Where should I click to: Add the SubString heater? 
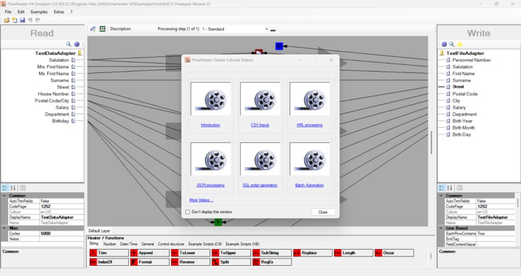[x=272, y=253]
